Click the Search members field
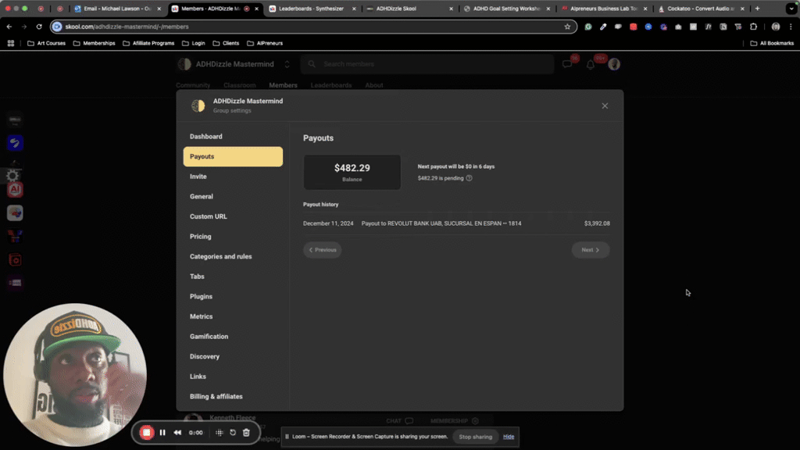 [427, 64]
